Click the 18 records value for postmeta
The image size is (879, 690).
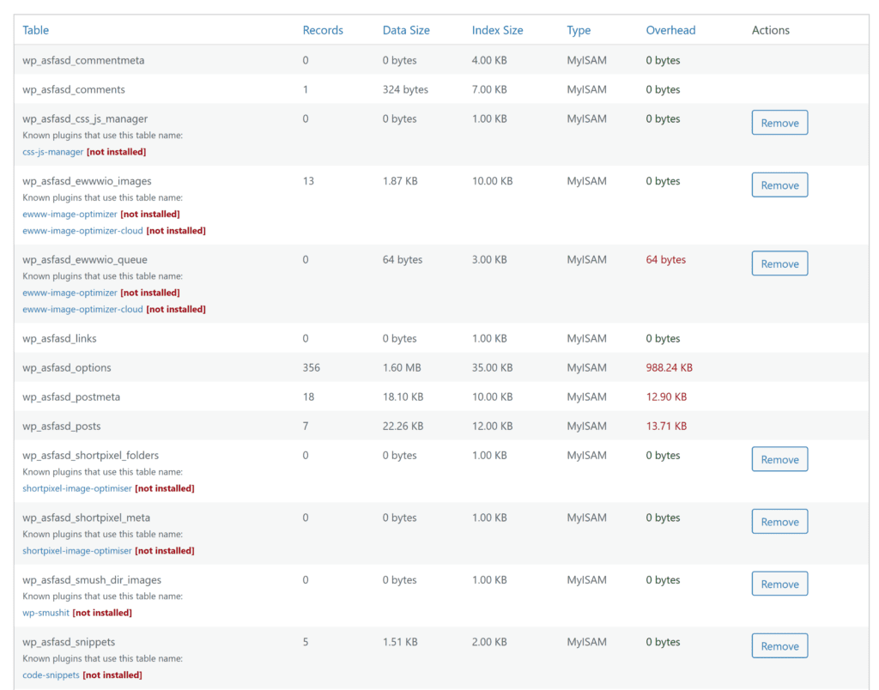click(x=308, y=396)
